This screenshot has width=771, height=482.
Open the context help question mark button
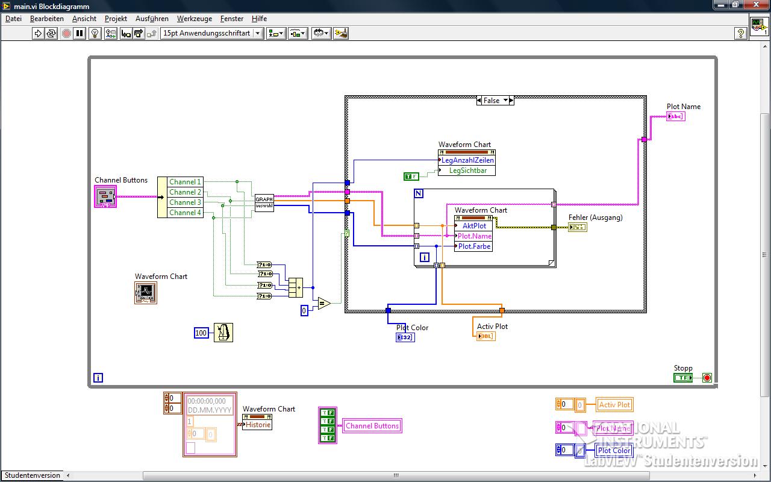(741, 34)
